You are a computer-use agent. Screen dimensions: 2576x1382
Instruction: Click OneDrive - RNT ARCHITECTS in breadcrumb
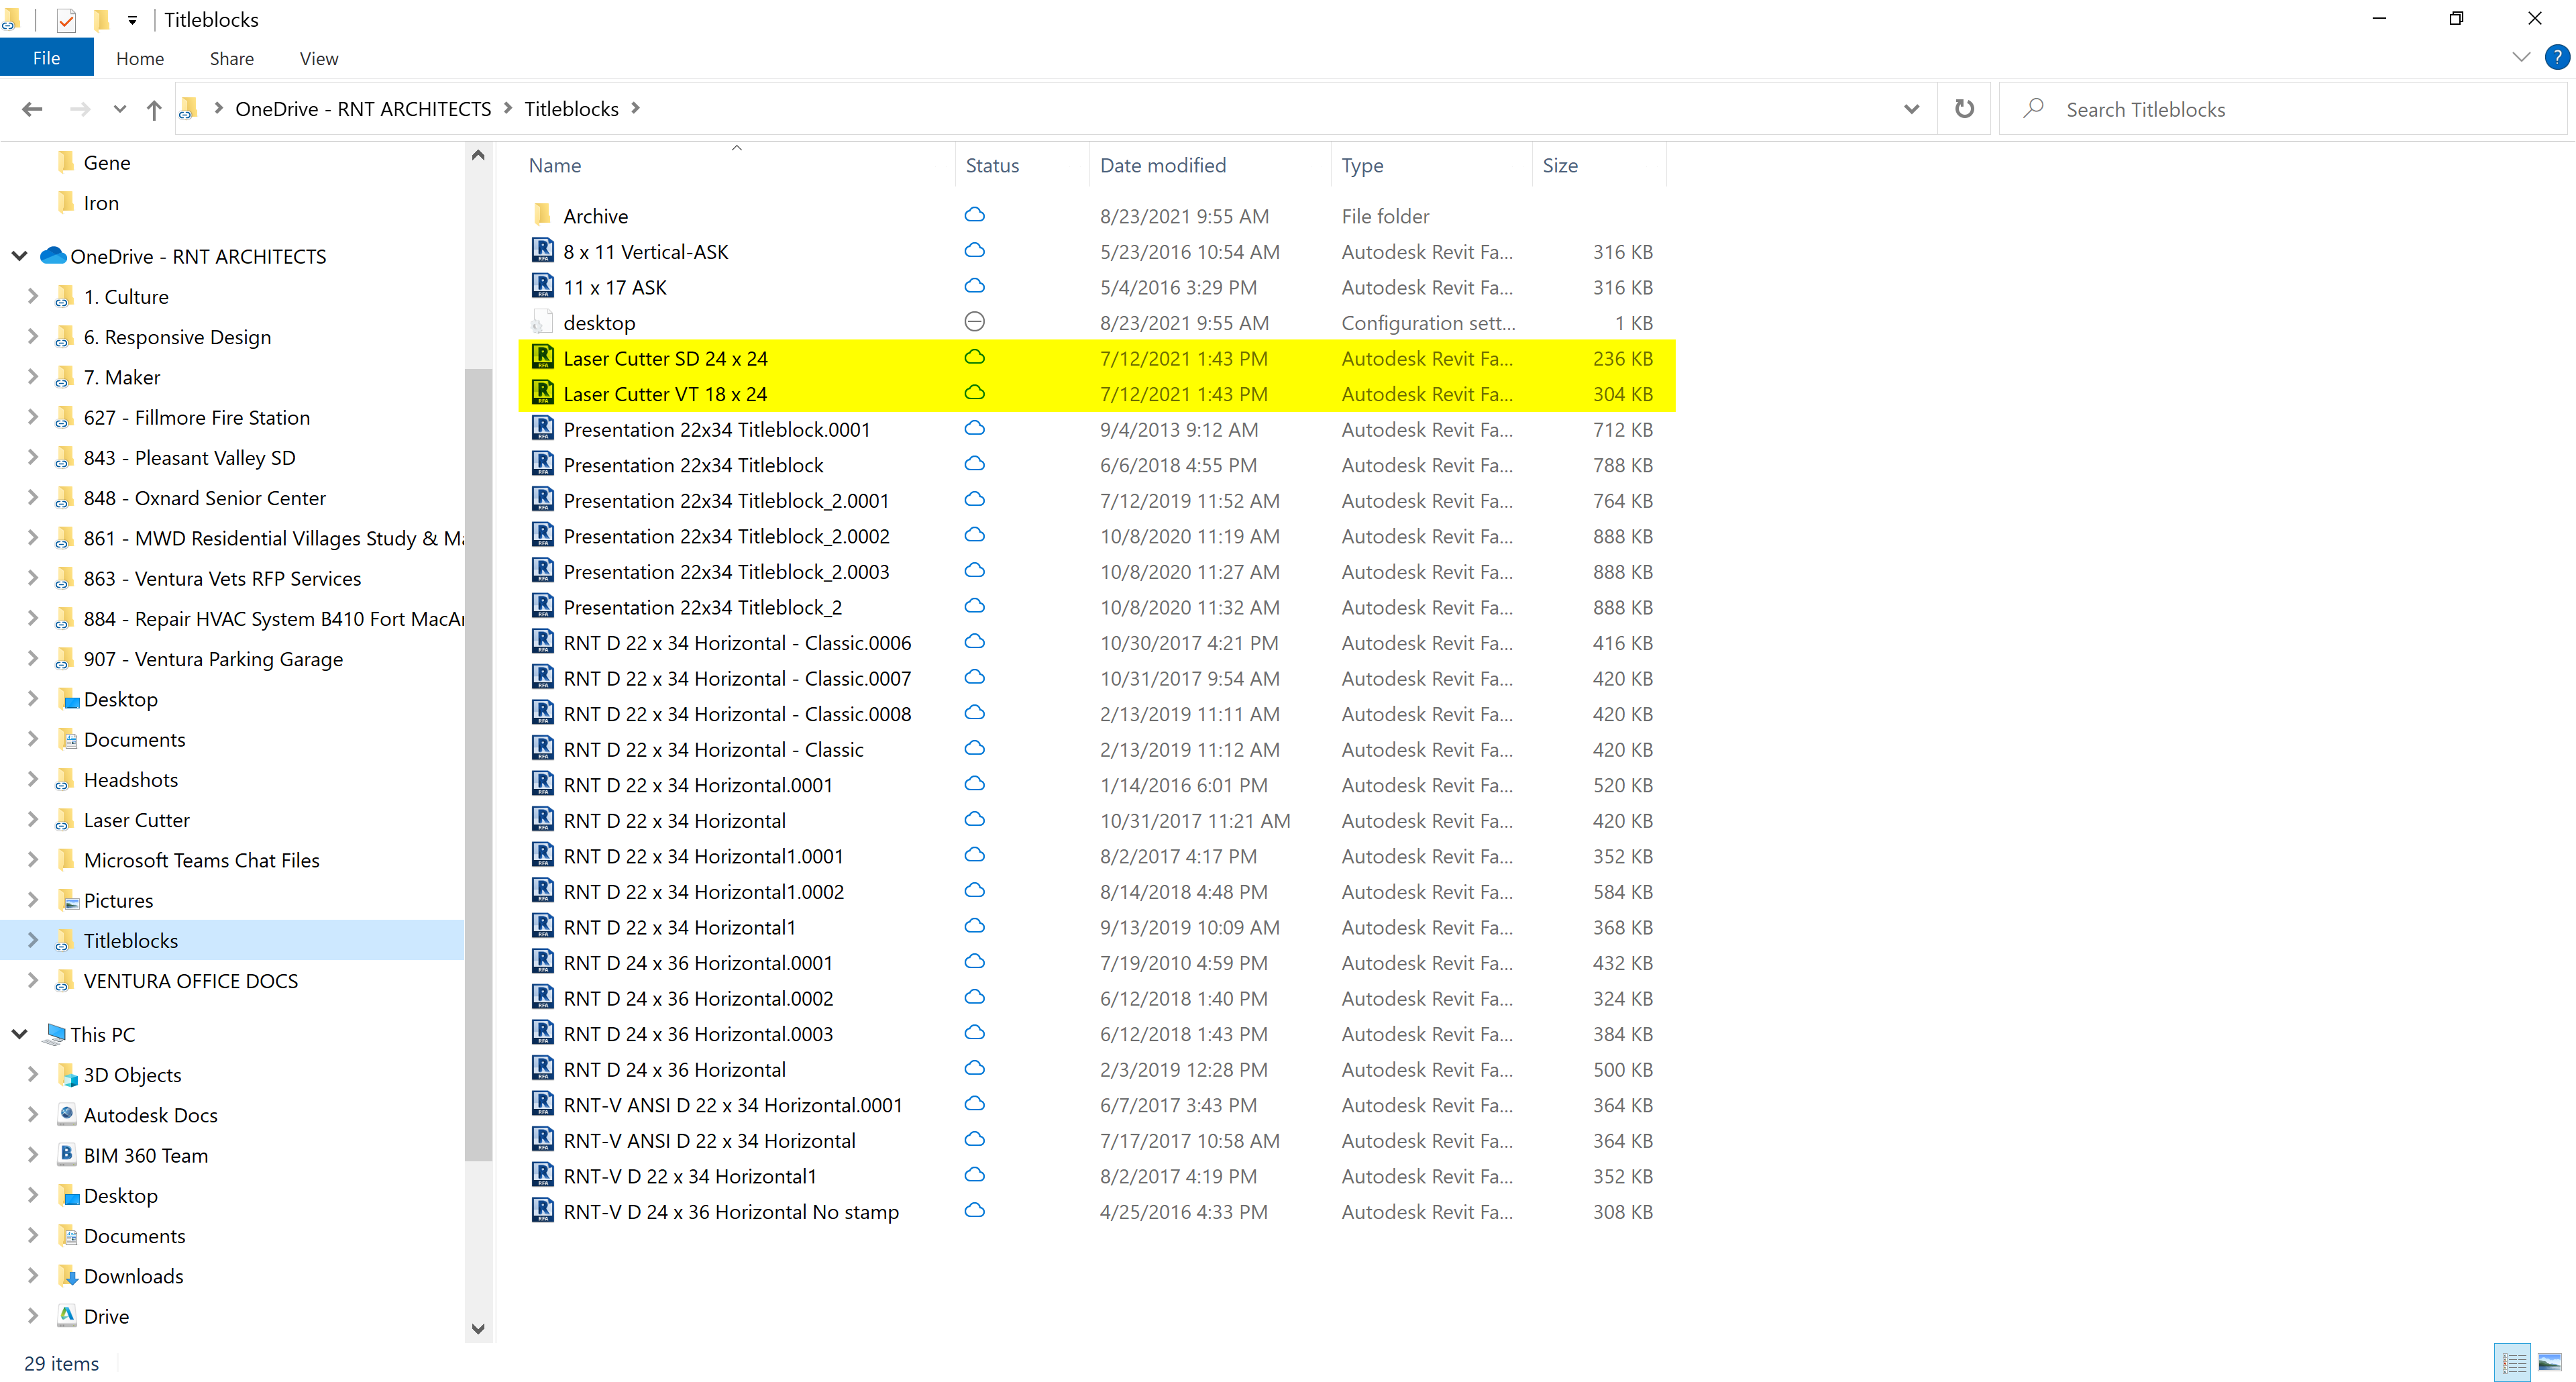pos(363,109)
